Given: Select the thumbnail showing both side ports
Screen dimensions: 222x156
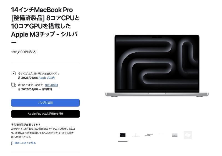Looking at the screenshot, I should (149, 135).
